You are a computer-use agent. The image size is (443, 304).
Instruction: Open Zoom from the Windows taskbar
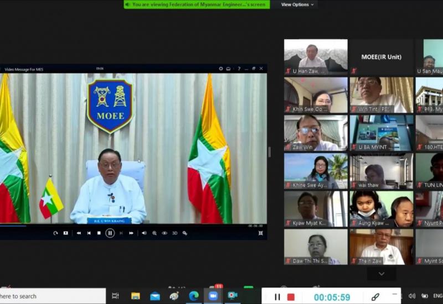pos(213,296)
